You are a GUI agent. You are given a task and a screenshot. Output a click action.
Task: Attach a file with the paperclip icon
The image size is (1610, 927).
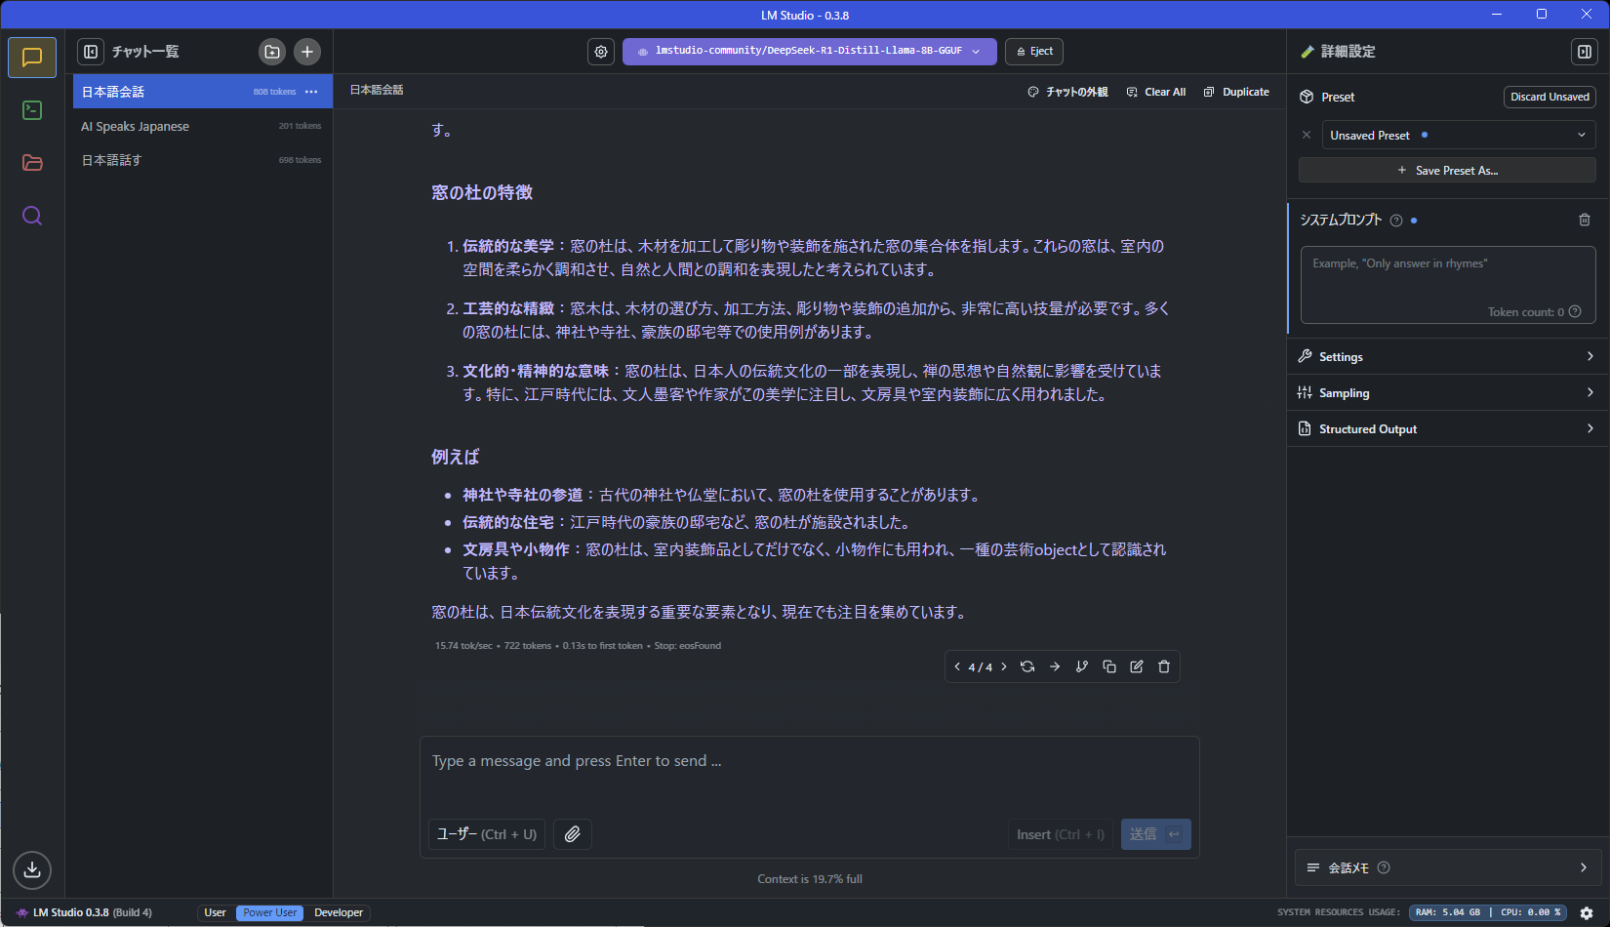tap(573, 834)
